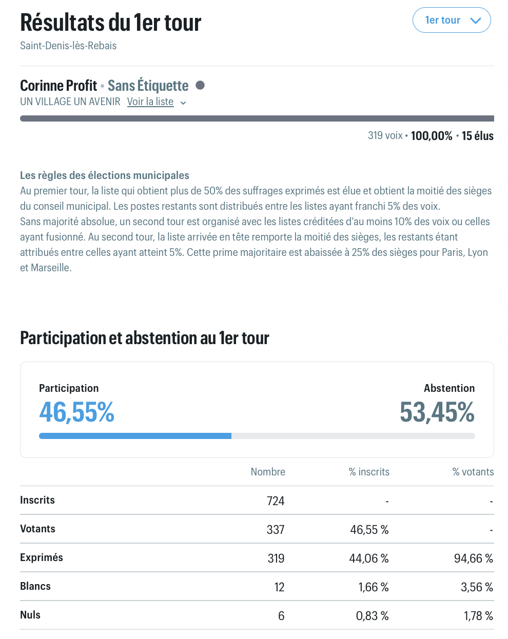Click the % inscrits column header
This screenshot has height=639, width=508.
pyautogui.click(x=369, y=472)
